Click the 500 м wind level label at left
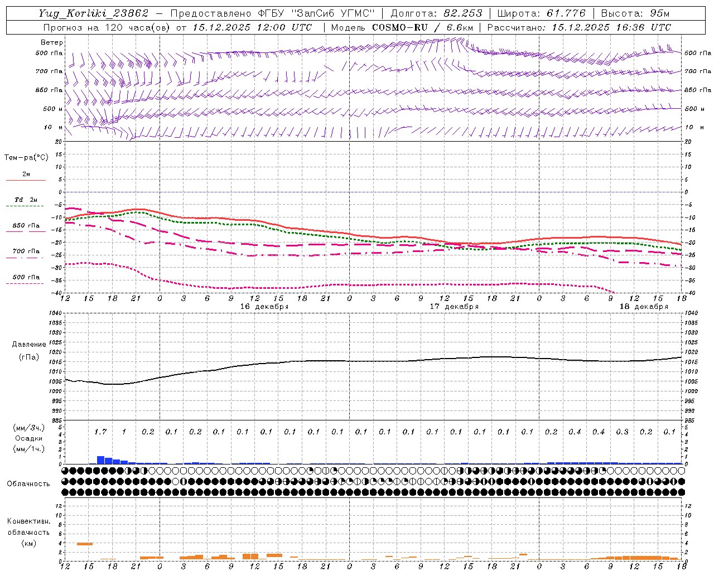 [x=54, y=109]
